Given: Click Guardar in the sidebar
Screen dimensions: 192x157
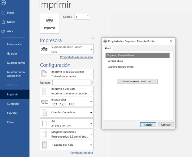Looking at the screenshot, I should [x=15, y=54].
